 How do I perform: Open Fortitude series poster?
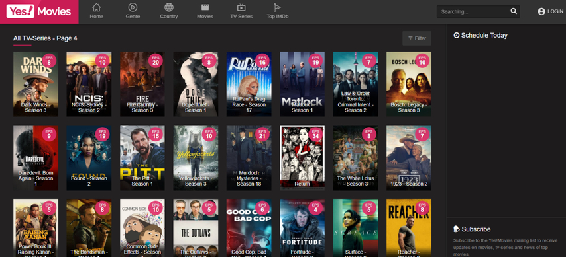302,228
